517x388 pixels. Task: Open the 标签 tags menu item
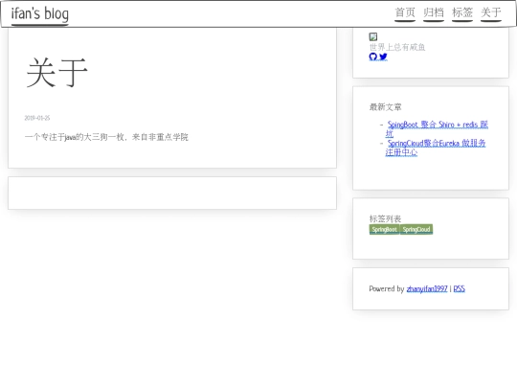coord(462,12)
